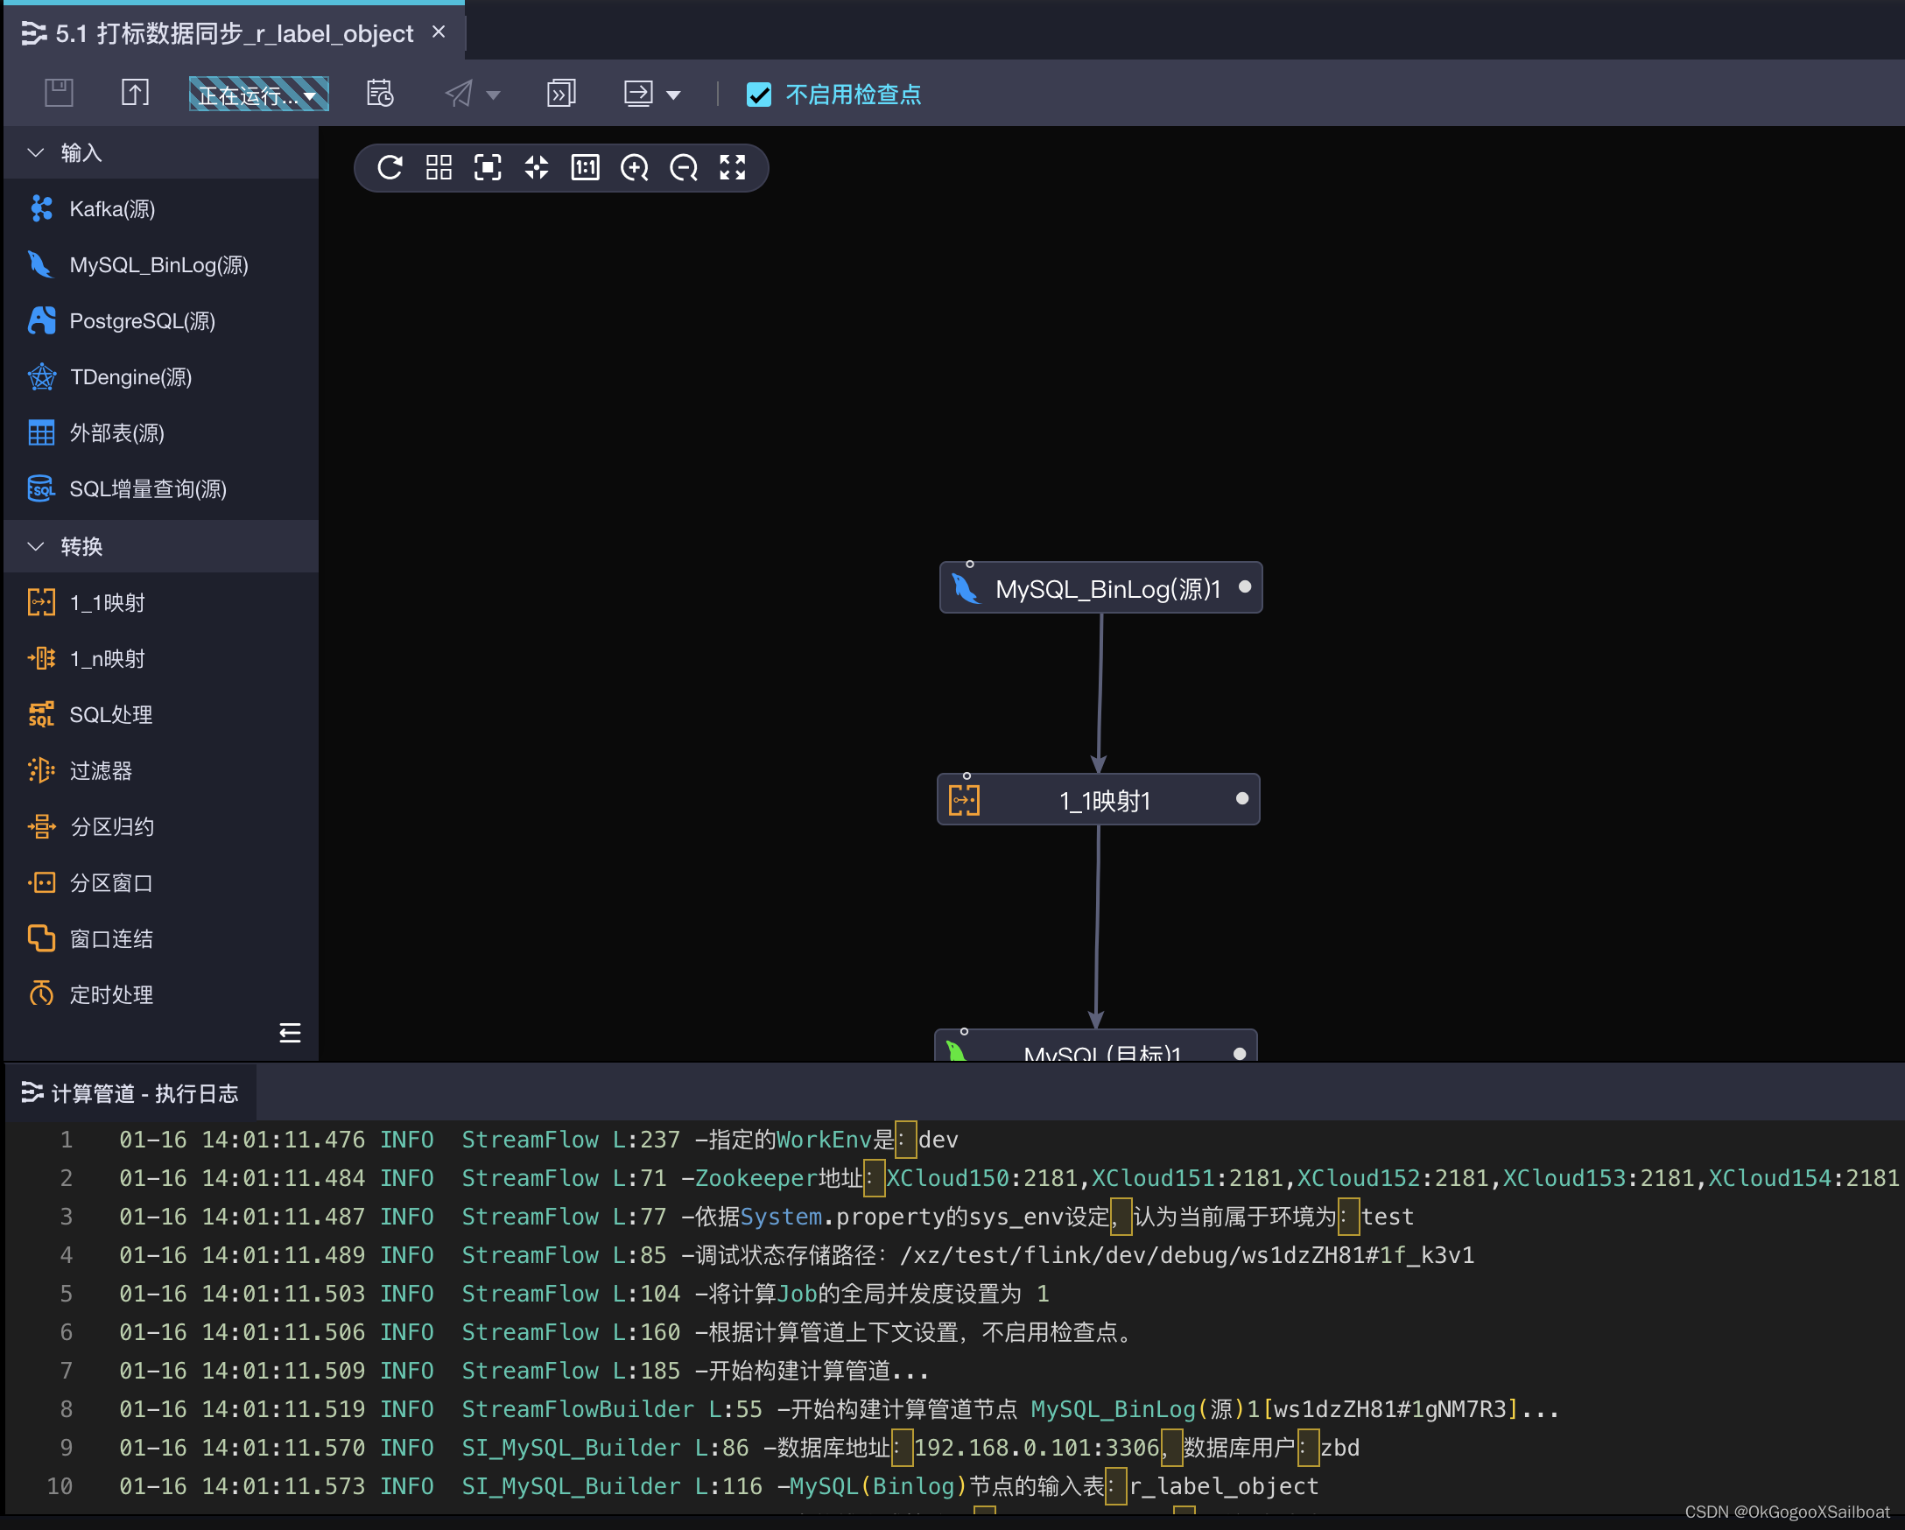Click log line 10 r_label_object text

click(1224, 1486)
